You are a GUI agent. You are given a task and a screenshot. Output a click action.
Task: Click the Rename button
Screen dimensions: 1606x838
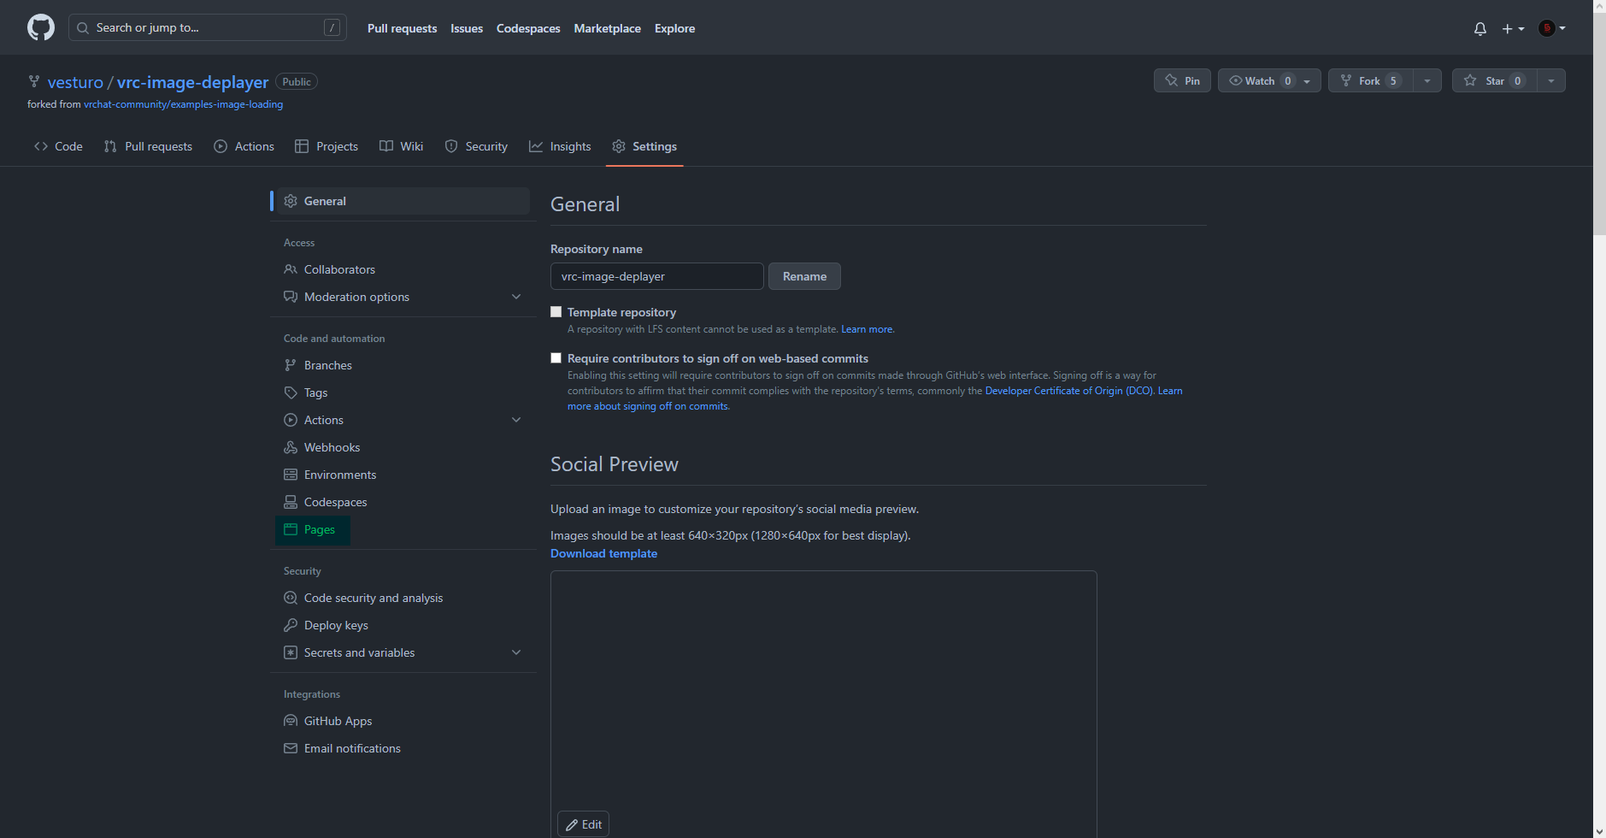coord(804,276)
